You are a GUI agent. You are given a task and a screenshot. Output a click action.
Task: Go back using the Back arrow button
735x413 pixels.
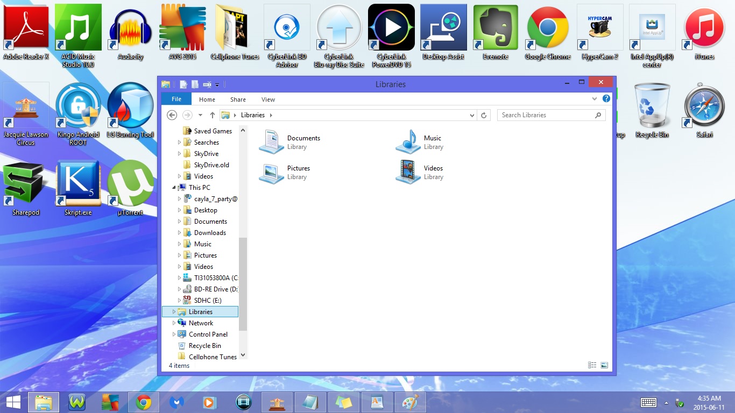pyautogui.click(x=172, y=115)
